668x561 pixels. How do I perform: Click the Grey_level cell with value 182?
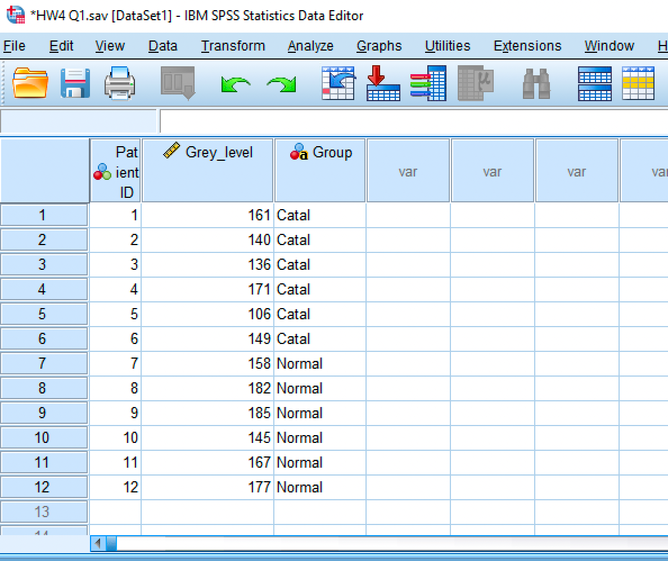[207, 388]
